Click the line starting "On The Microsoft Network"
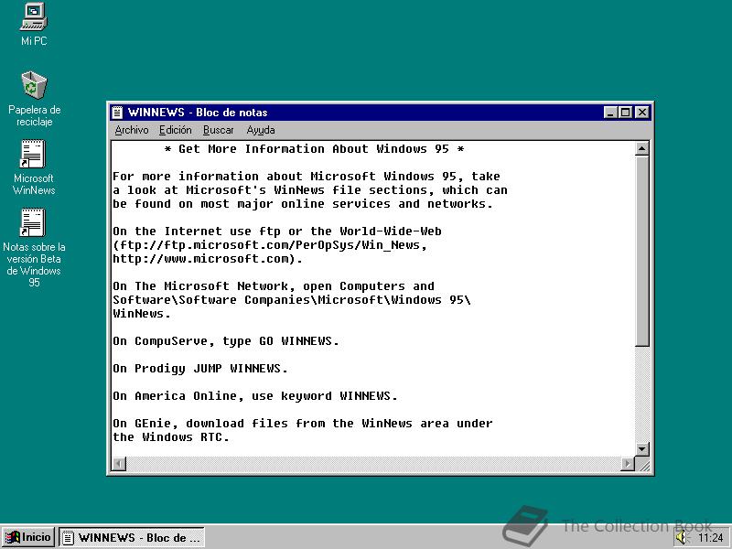 coord(274,286)
